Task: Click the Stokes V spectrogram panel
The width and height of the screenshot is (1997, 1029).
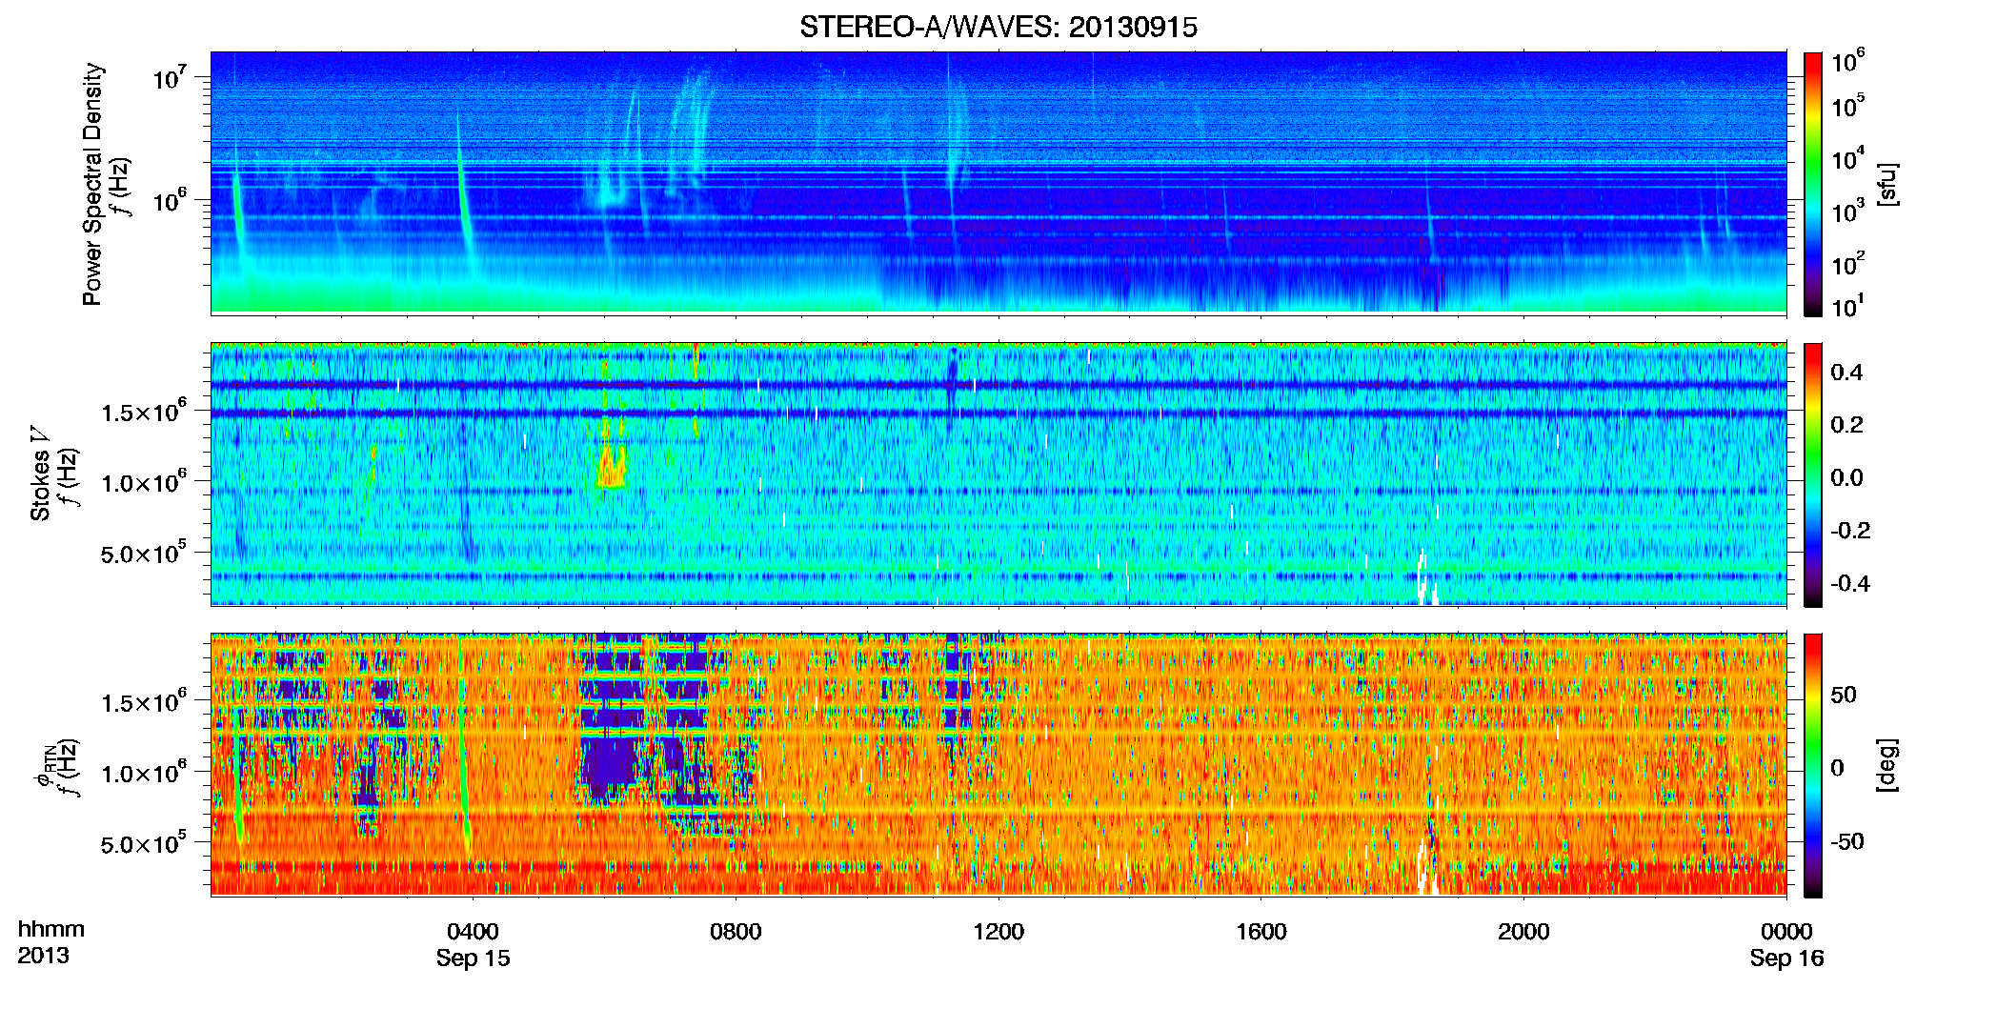Action: (x=998, y=474)
